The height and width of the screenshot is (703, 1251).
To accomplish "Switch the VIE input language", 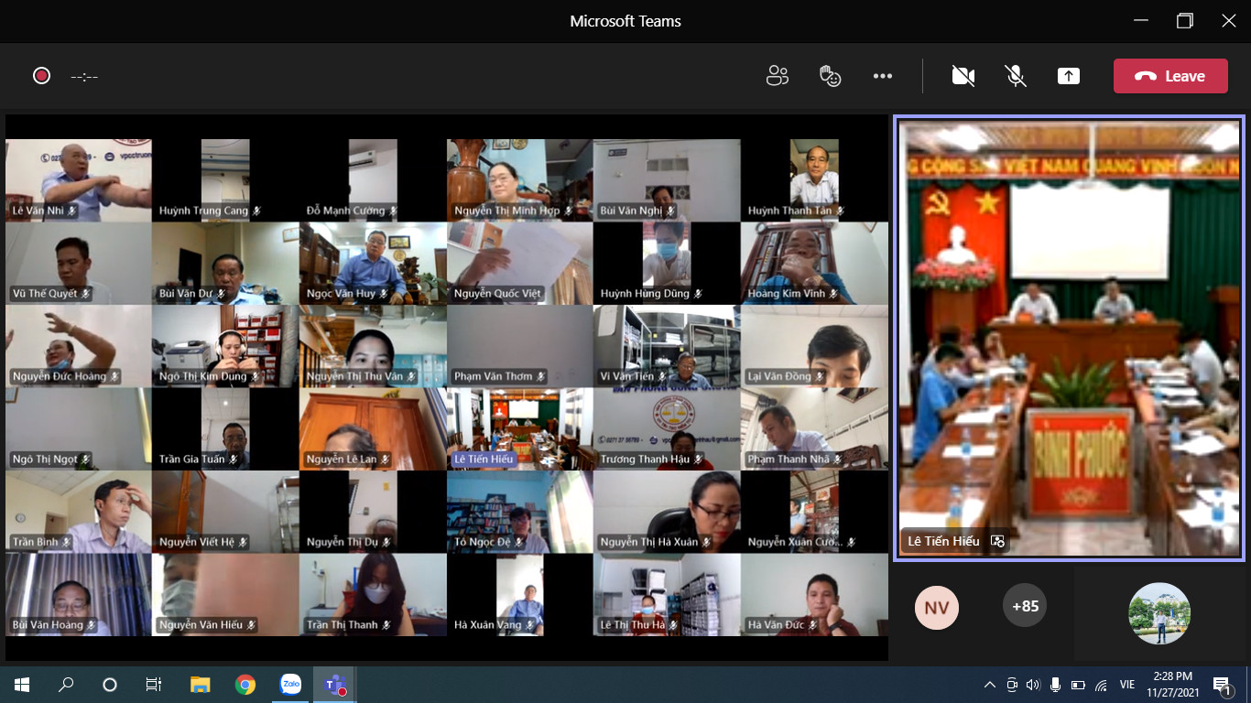I will tap(1127, 685).
